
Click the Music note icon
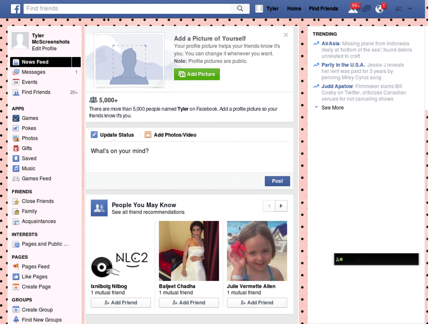16,168
